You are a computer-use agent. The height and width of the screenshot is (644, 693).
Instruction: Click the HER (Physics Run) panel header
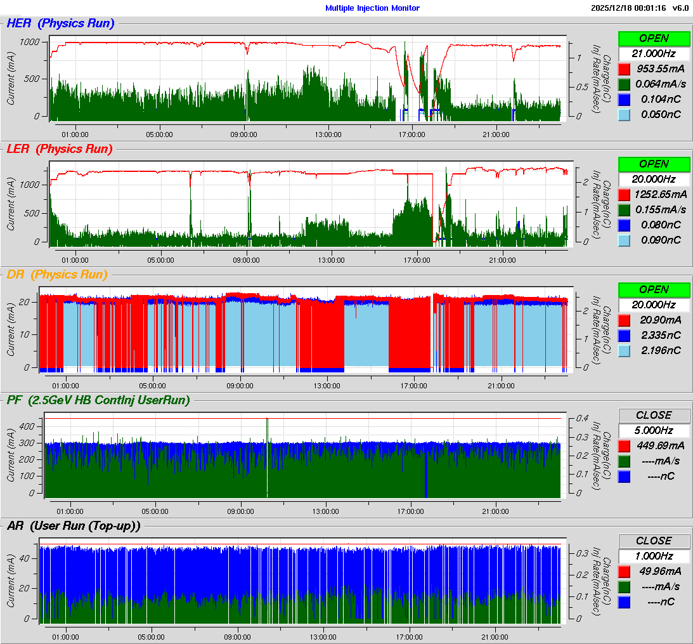pyautogui.click(x=60, y=23)
